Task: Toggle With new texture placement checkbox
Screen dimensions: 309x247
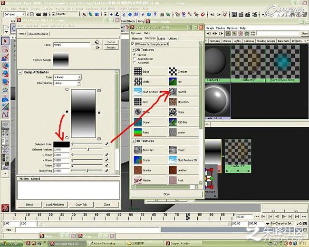Action: tap(133, 44)
